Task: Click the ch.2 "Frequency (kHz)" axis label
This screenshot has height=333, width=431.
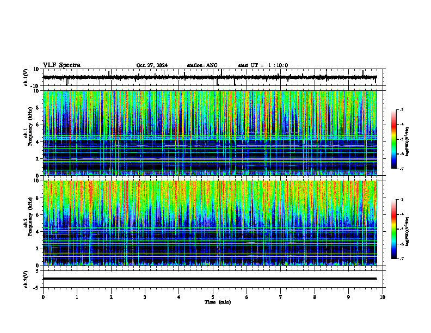Action: tap(30, 217)
